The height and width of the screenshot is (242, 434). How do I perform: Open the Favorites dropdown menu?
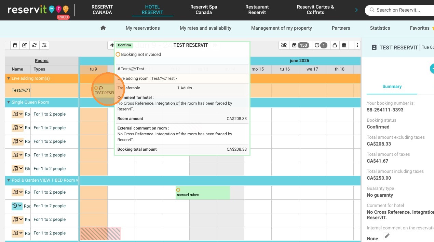click(422, 28)
